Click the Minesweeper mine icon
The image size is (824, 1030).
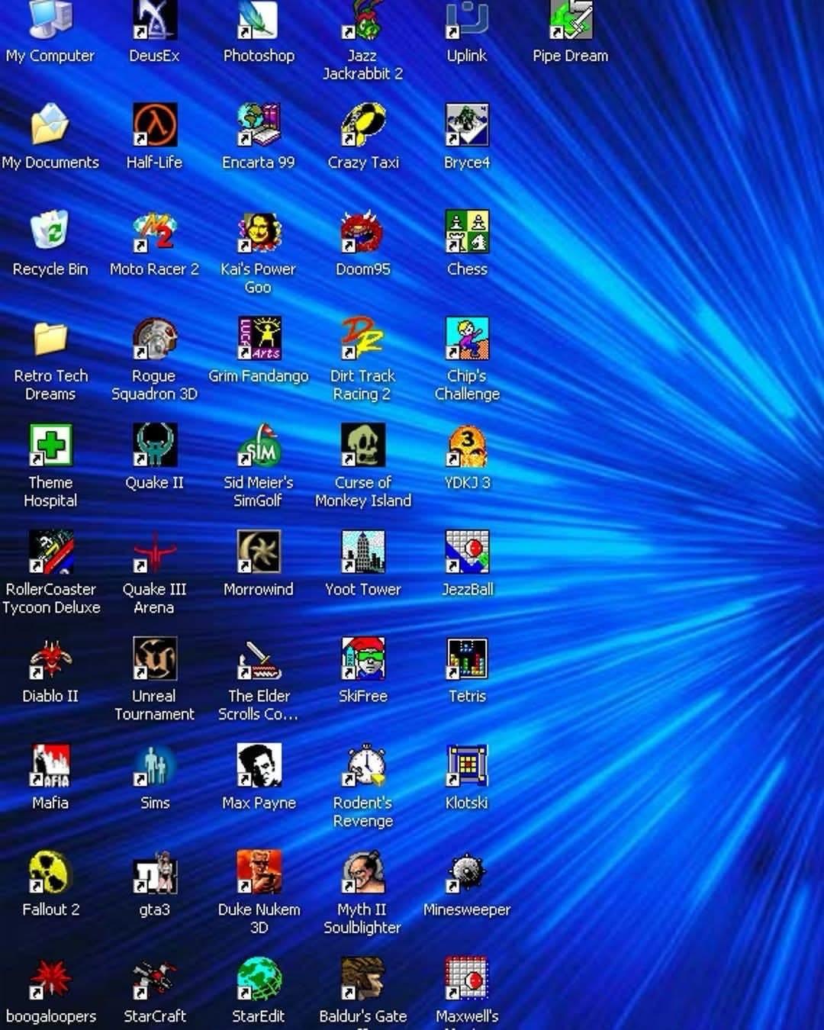[x=467, y=872]
